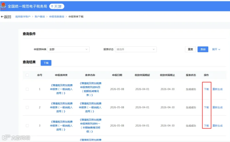Viewport: 230px width, 142px height.
Task: Click the 税款所属期止 column header
Action: tap(167, 75)
